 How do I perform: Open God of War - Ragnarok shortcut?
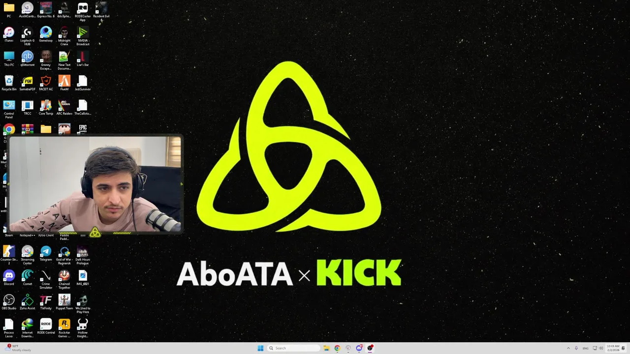click(64, 256)
